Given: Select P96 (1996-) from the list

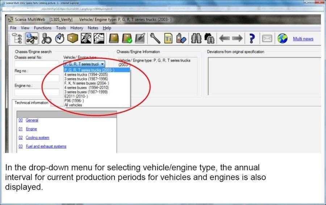Looking at the screenshot, I should point(97,101).
